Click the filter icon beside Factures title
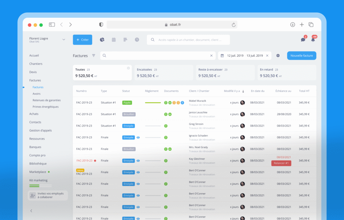This screenshot has width=344, height=220. (94, 56)
